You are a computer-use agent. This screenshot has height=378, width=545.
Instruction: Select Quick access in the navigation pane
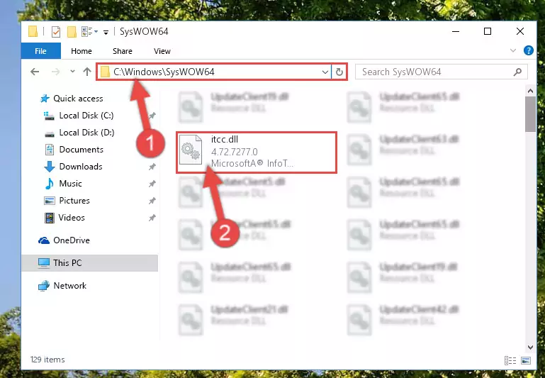[78, 99]
